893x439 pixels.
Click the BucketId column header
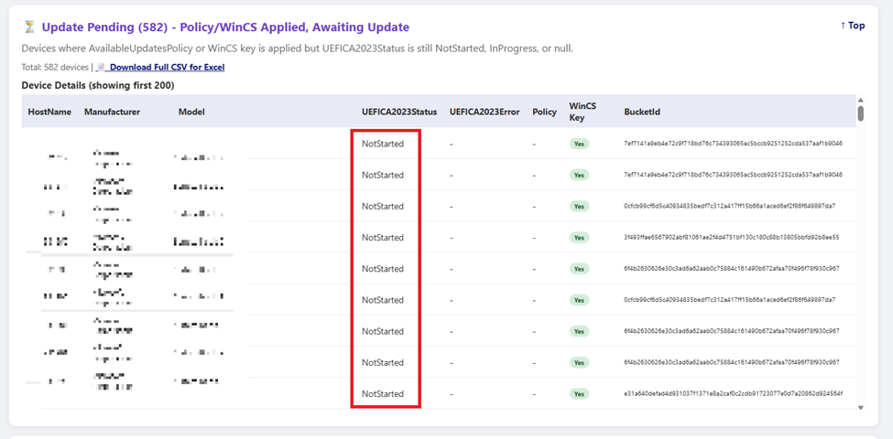(x=642, y=112)
